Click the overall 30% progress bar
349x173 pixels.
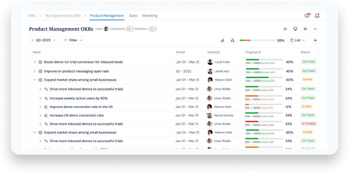pos(258,41)
